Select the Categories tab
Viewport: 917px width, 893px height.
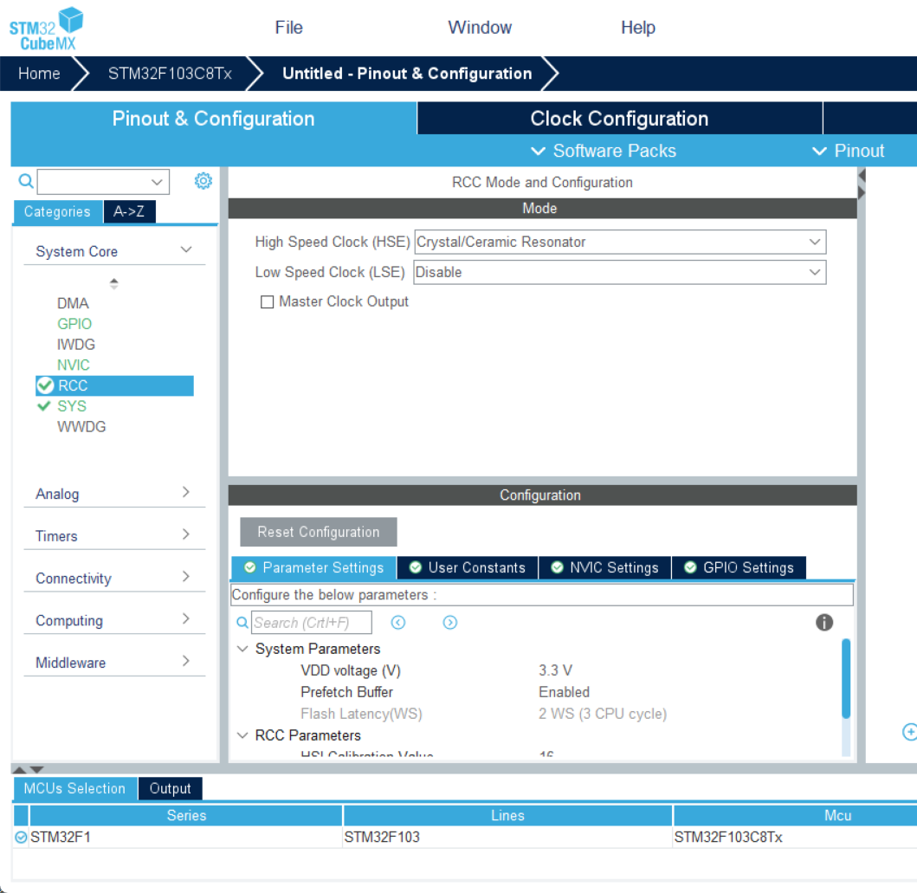[57, 211]
